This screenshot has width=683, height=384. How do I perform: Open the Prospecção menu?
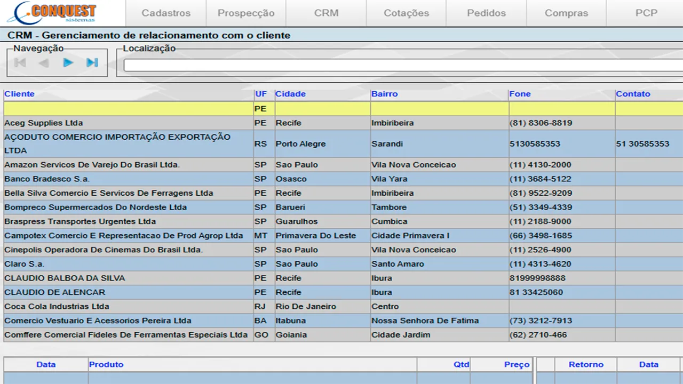246,13
